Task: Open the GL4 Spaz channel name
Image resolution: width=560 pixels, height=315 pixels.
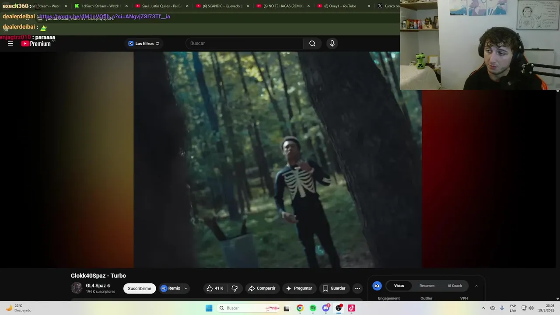Action: [x=96, y=286]
